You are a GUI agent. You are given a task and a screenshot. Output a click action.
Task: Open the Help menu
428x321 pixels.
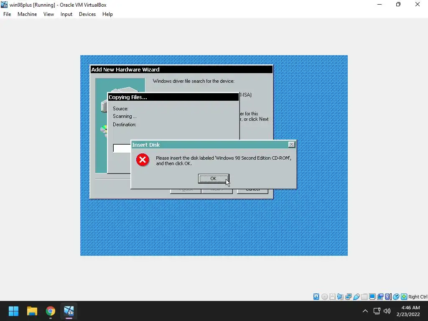coord(107,14)
